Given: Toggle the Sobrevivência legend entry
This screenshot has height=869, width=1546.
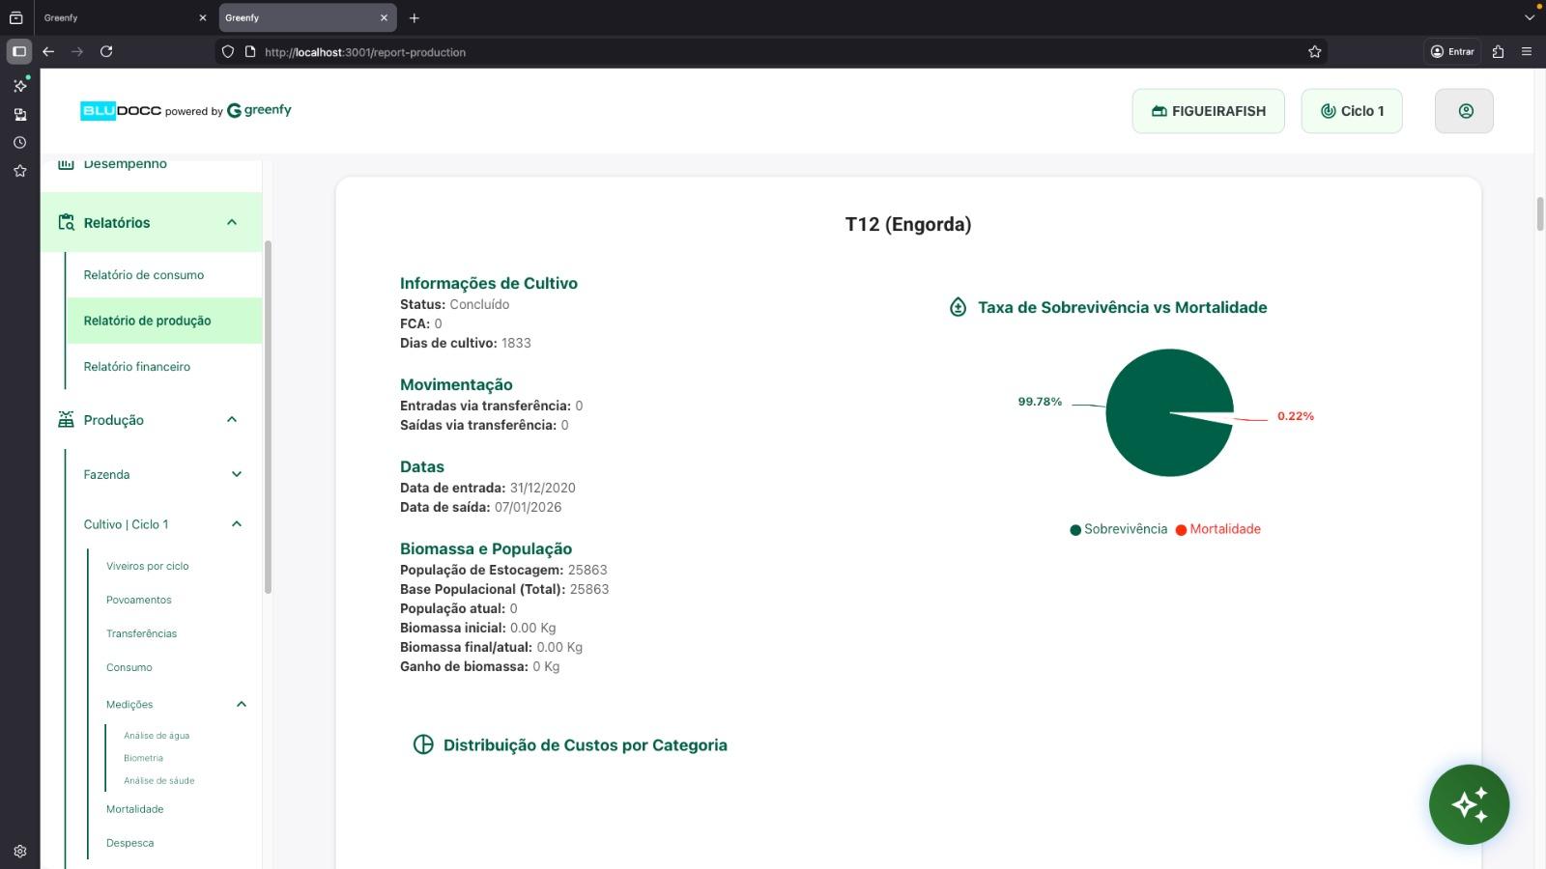Looking at the screenshot, I should pos(1118,528).
